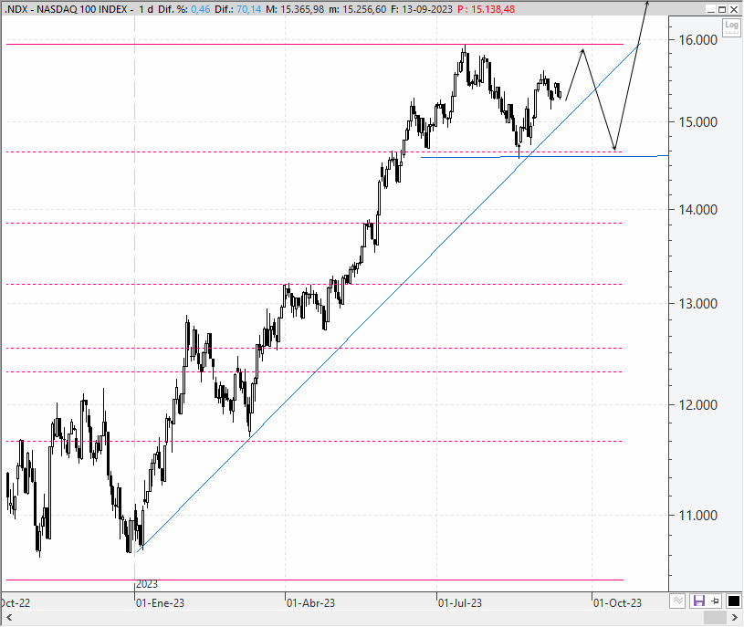The height and width of the screenshot is (627, 744).
Task: Click the 01-Jul-23 date label
Action: [460, 603]
